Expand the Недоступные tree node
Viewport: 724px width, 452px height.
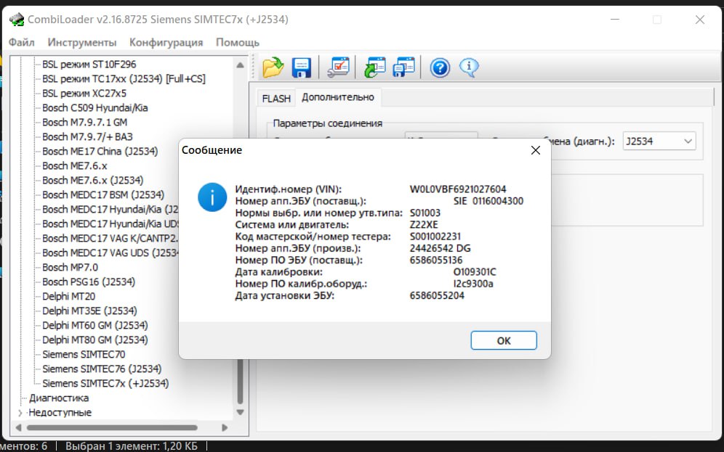[x=20, y=413]
